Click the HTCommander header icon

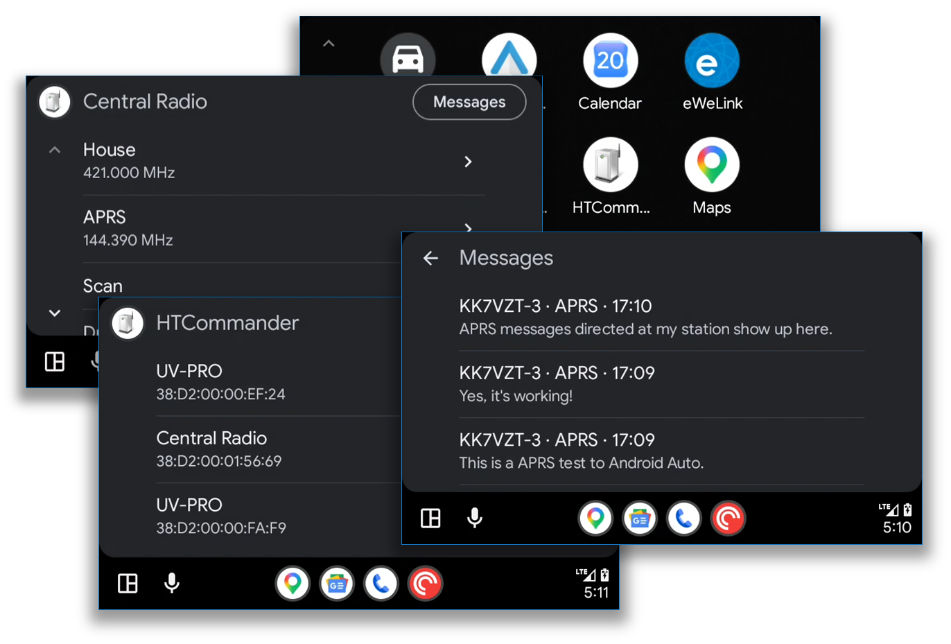tap(128, 323)
